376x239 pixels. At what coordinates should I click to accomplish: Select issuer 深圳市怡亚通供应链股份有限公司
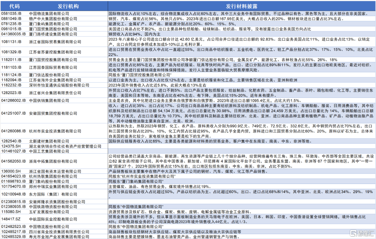tap(59, 85)
